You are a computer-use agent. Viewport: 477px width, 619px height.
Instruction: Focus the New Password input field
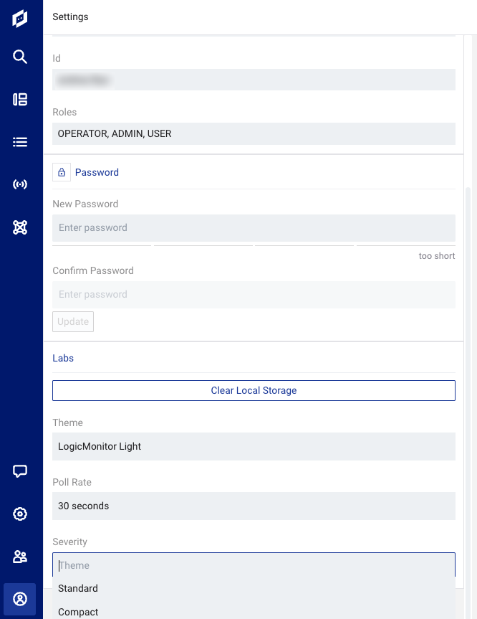254,228
